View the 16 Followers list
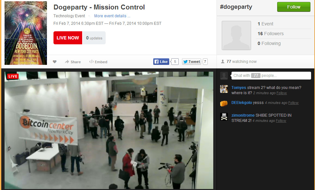The height and width of the screenshot is (190, 315). pyautogui.click(x=271, y=34)
